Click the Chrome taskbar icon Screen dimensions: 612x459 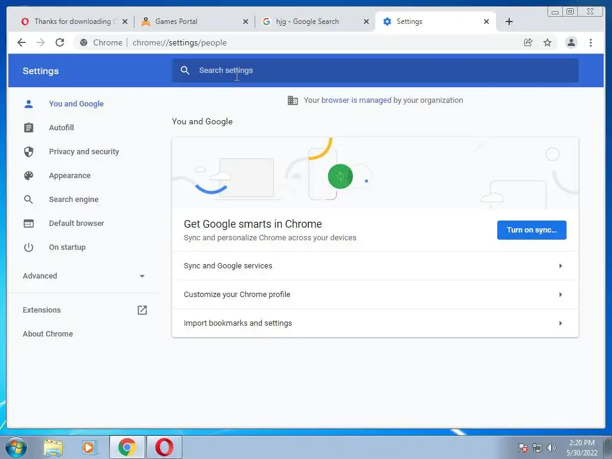(127, 447)
